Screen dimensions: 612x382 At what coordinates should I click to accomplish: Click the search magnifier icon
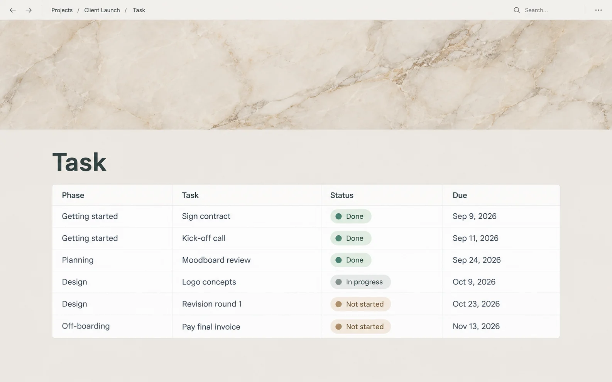(x=517, y=10)
